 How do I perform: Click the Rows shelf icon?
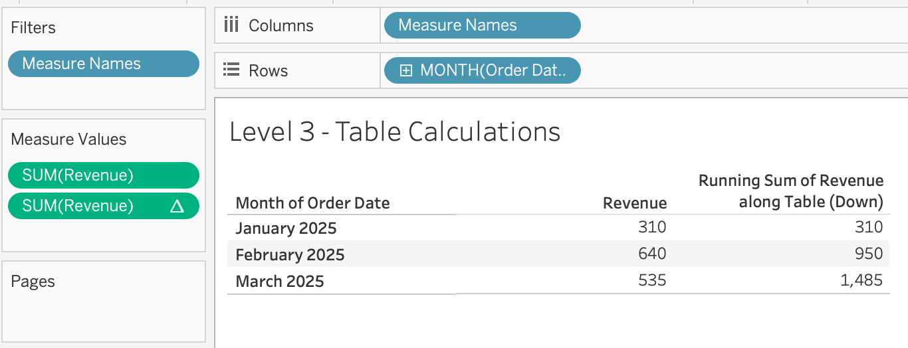click(231, 70)
